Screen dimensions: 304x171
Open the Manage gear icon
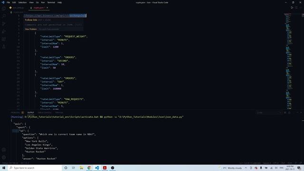pos(4,157)
